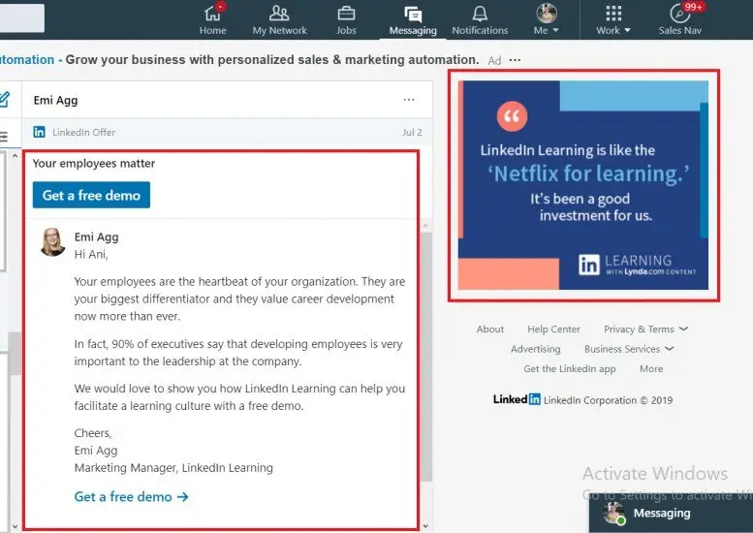
Task: Select the Messaging nav icon
Action: click(x=413, y=14)
